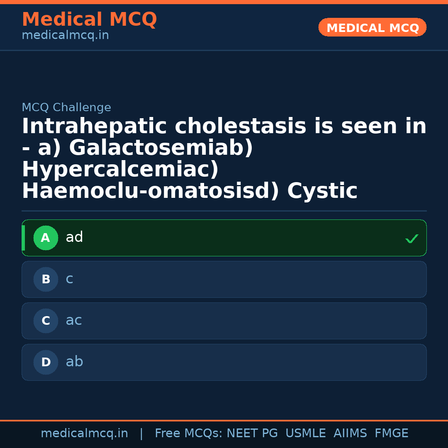Click the medicalmcq.in link in footer
448x448 pixels.
[x=84, y=433]
